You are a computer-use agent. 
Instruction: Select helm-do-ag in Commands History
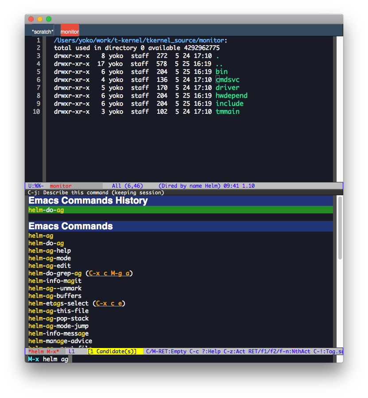(181, 210)
